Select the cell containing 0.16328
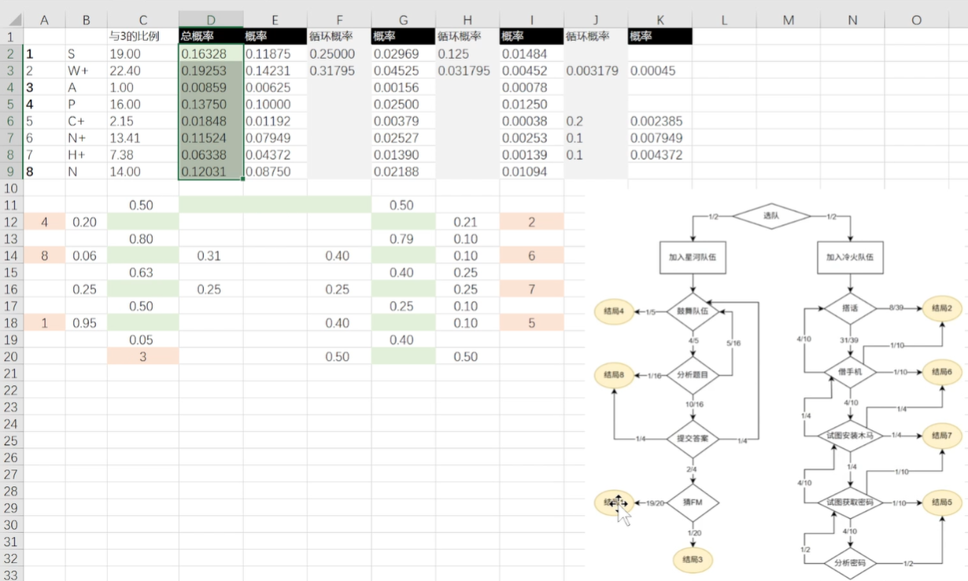The width and height of the screenshot is (968, 581). (211, 54)
